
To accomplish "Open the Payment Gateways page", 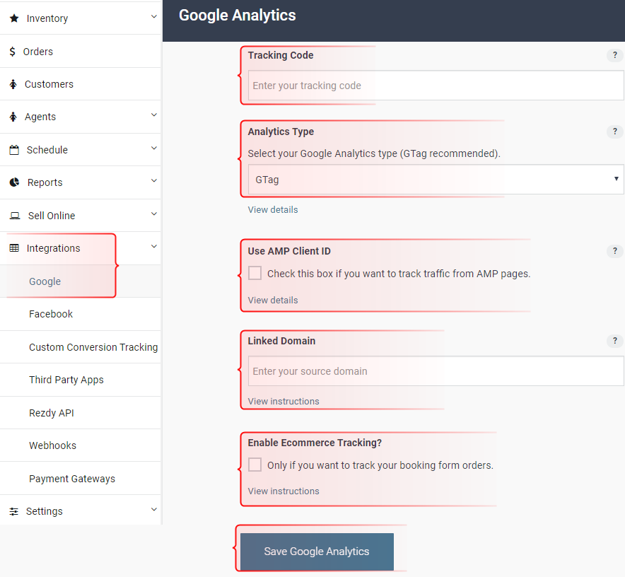I will pos(80,479).
